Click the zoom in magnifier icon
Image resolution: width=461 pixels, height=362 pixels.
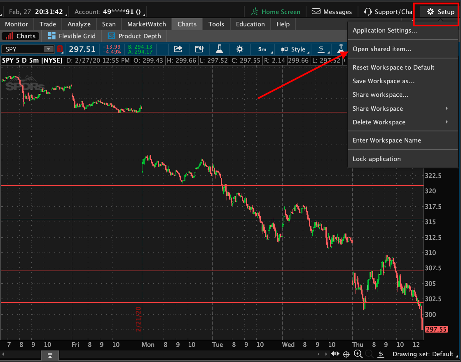point(358,354)
